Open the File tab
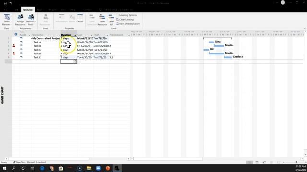307x172 pixels. click(5, 10)
